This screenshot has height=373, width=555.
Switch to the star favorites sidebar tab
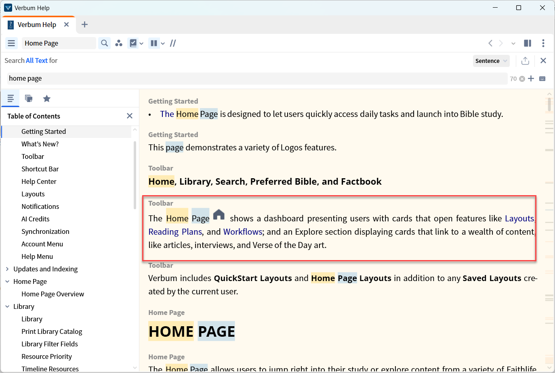point(47,98)
